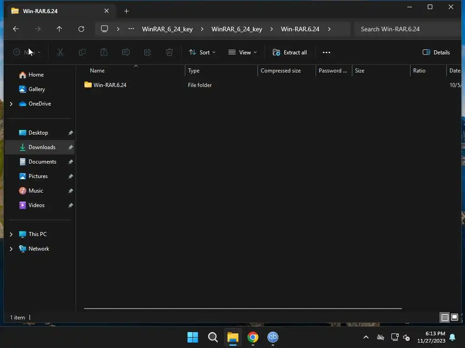Open the See more three-dots menu
465x348 pixels.
click(326, 53)
